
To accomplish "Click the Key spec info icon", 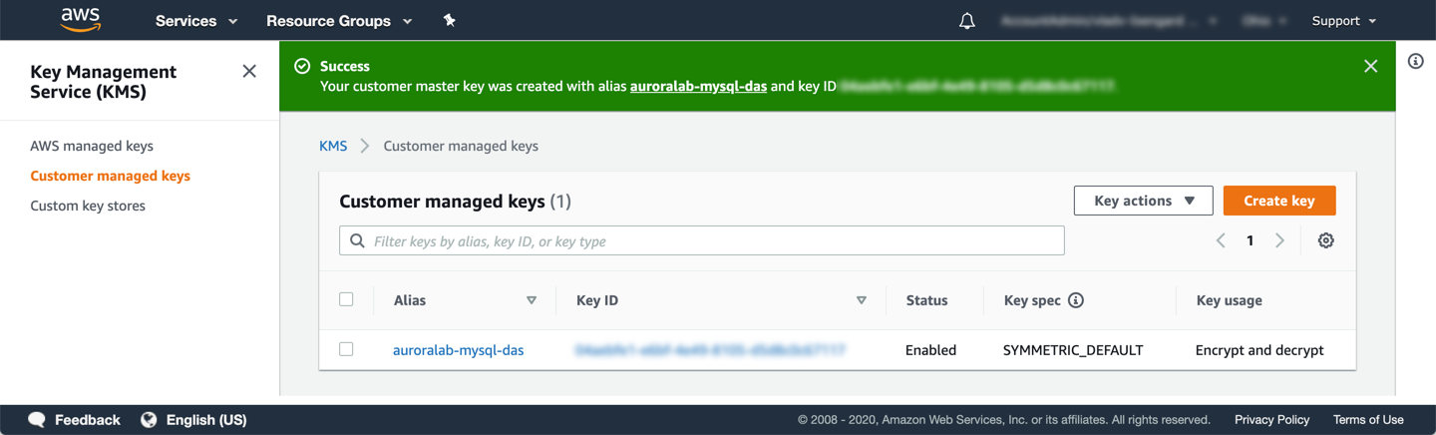I will (1075, 300).
